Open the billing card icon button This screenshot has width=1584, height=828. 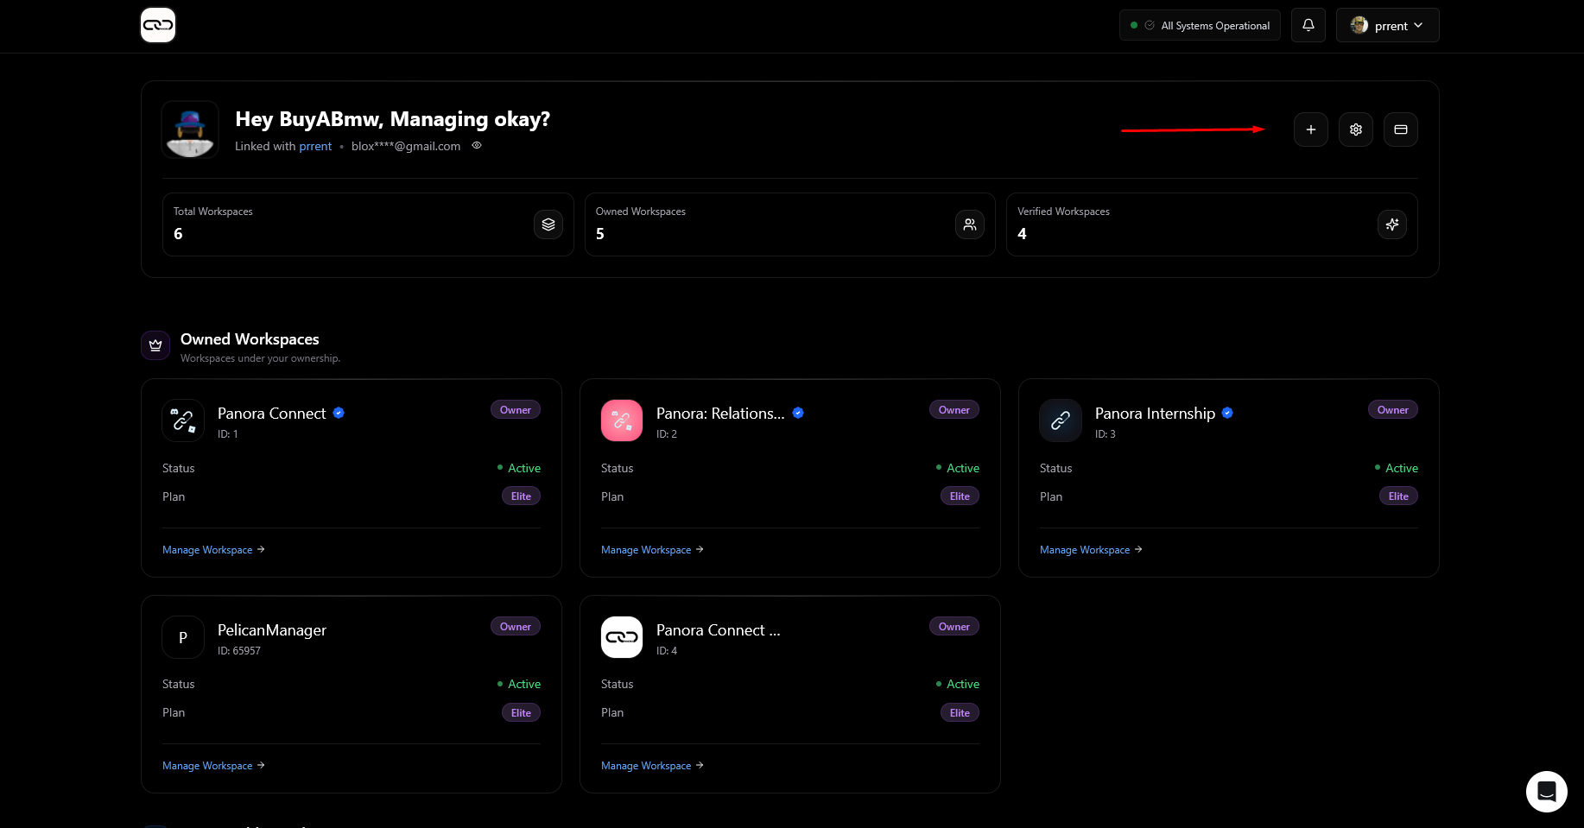1400,130
